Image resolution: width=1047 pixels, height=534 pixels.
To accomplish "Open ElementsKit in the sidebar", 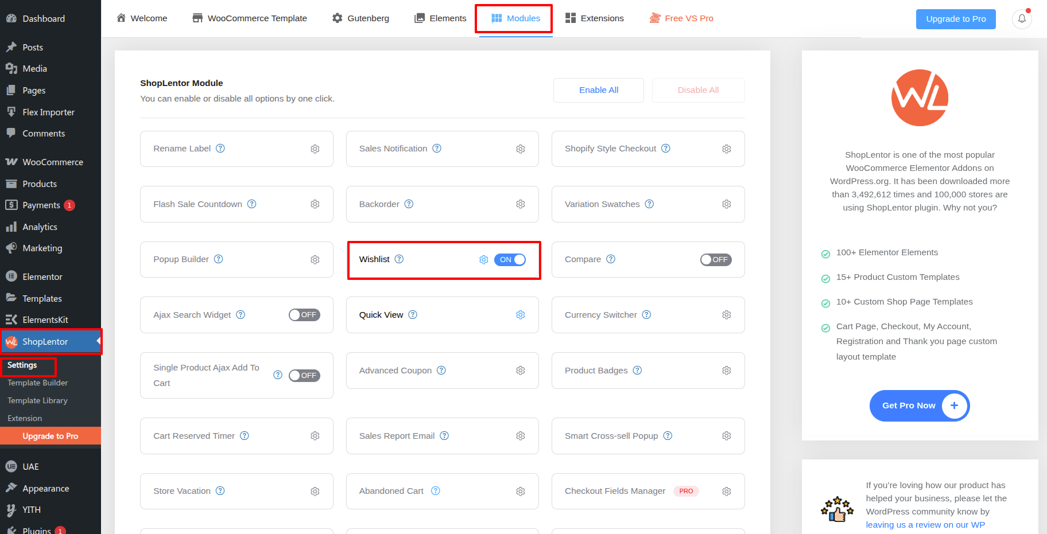I will tap(51, 320).
